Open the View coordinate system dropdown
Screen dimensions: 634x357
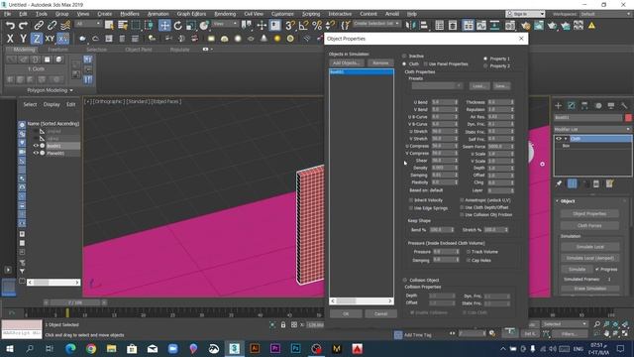tap(225, 24)
